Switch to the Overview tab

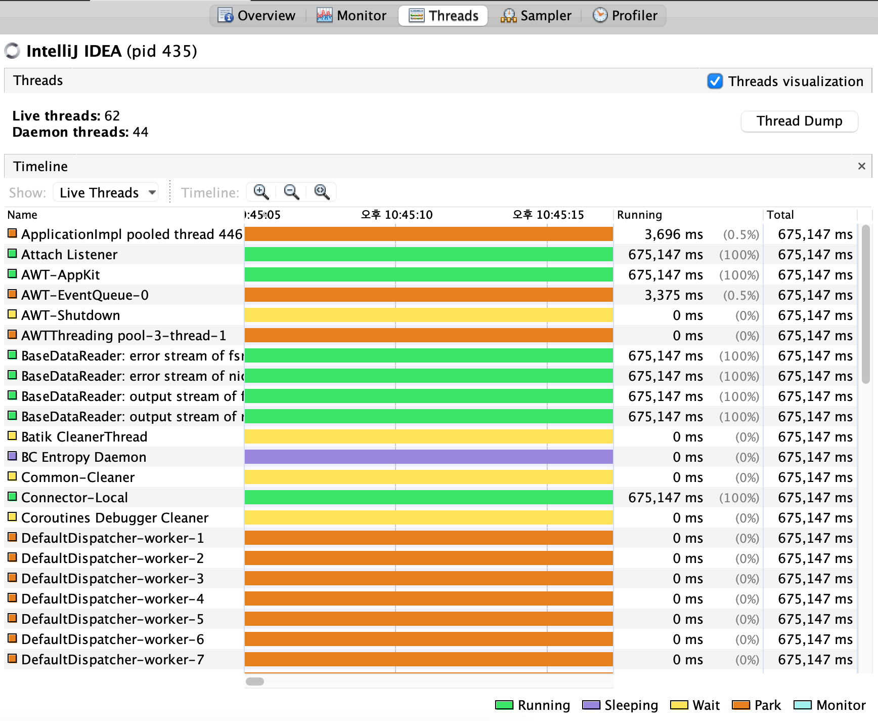[x=256, y=16]
